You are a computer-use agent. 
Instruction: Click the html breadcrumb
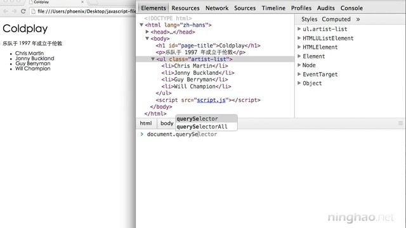tap(146, 123)
